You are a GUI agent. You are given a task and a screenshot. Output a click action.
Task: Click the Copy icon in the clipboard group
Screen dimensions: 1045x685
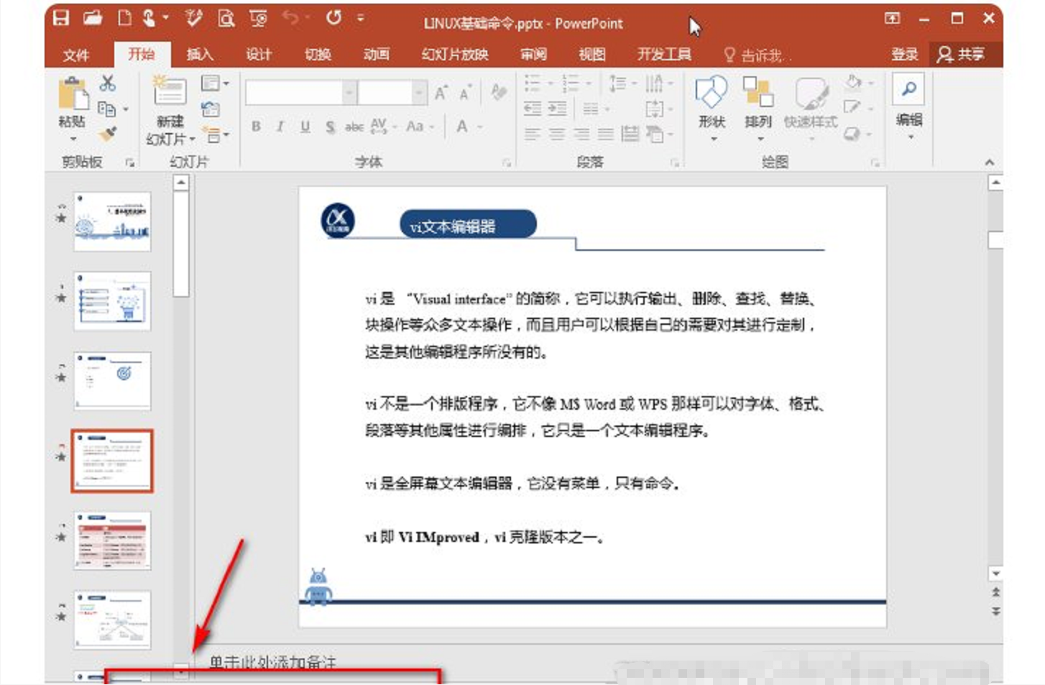point(107,109)
